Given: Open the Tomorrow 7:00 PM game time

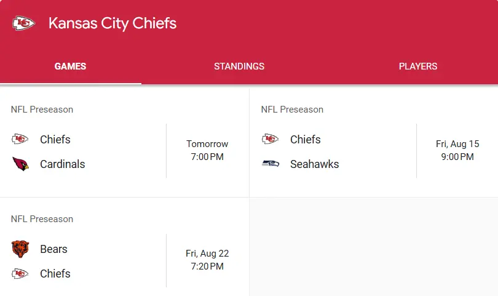Looking at the screenshot, I should (x=207, y=150).
